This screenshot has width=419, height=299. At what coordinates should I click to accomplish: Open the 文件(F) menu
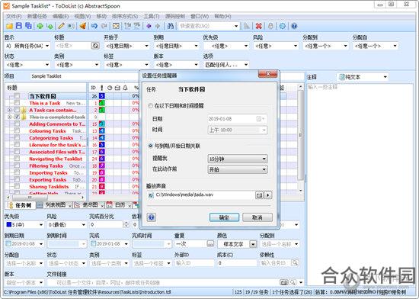click(14, 16)
